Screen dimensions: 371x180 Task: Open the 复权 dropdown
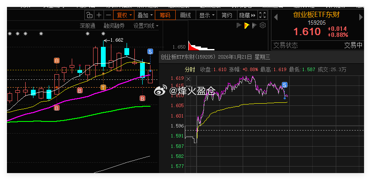(x=124, y=15)
